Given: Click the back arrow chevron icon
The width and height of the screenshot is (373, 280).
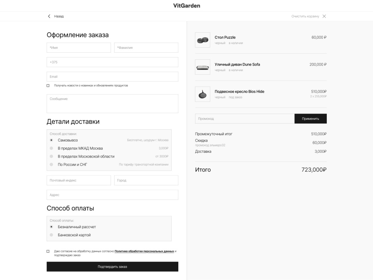Looking at the screenshot, I should coord(49,16).
